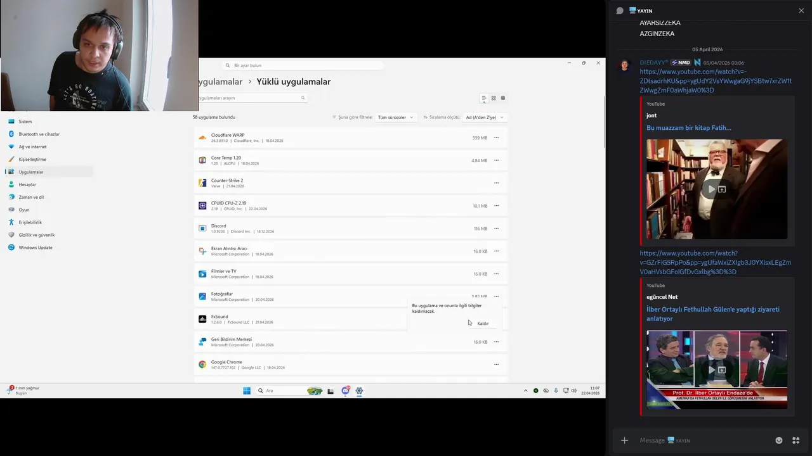Viewport: 812px width, 456px height.
Task: Show hidden system tray icons chevron
Action: [525, 391]
